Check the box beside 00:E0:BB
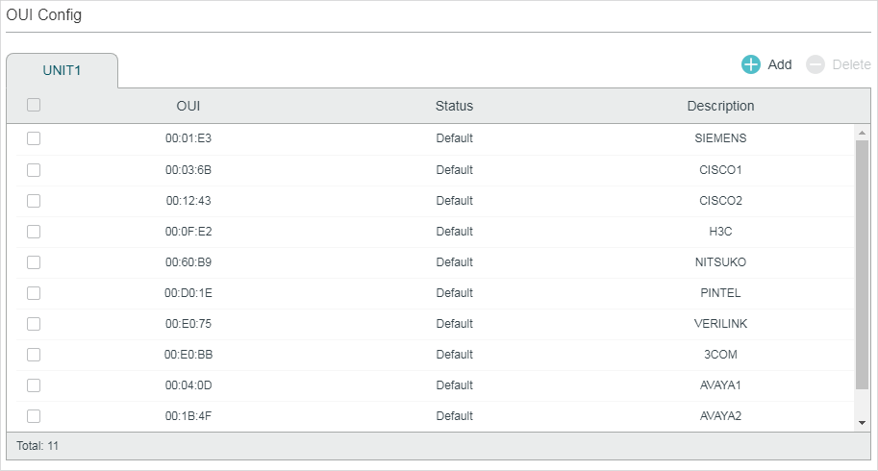This screenshot has height=471, width=878. [x=34, y=355]
